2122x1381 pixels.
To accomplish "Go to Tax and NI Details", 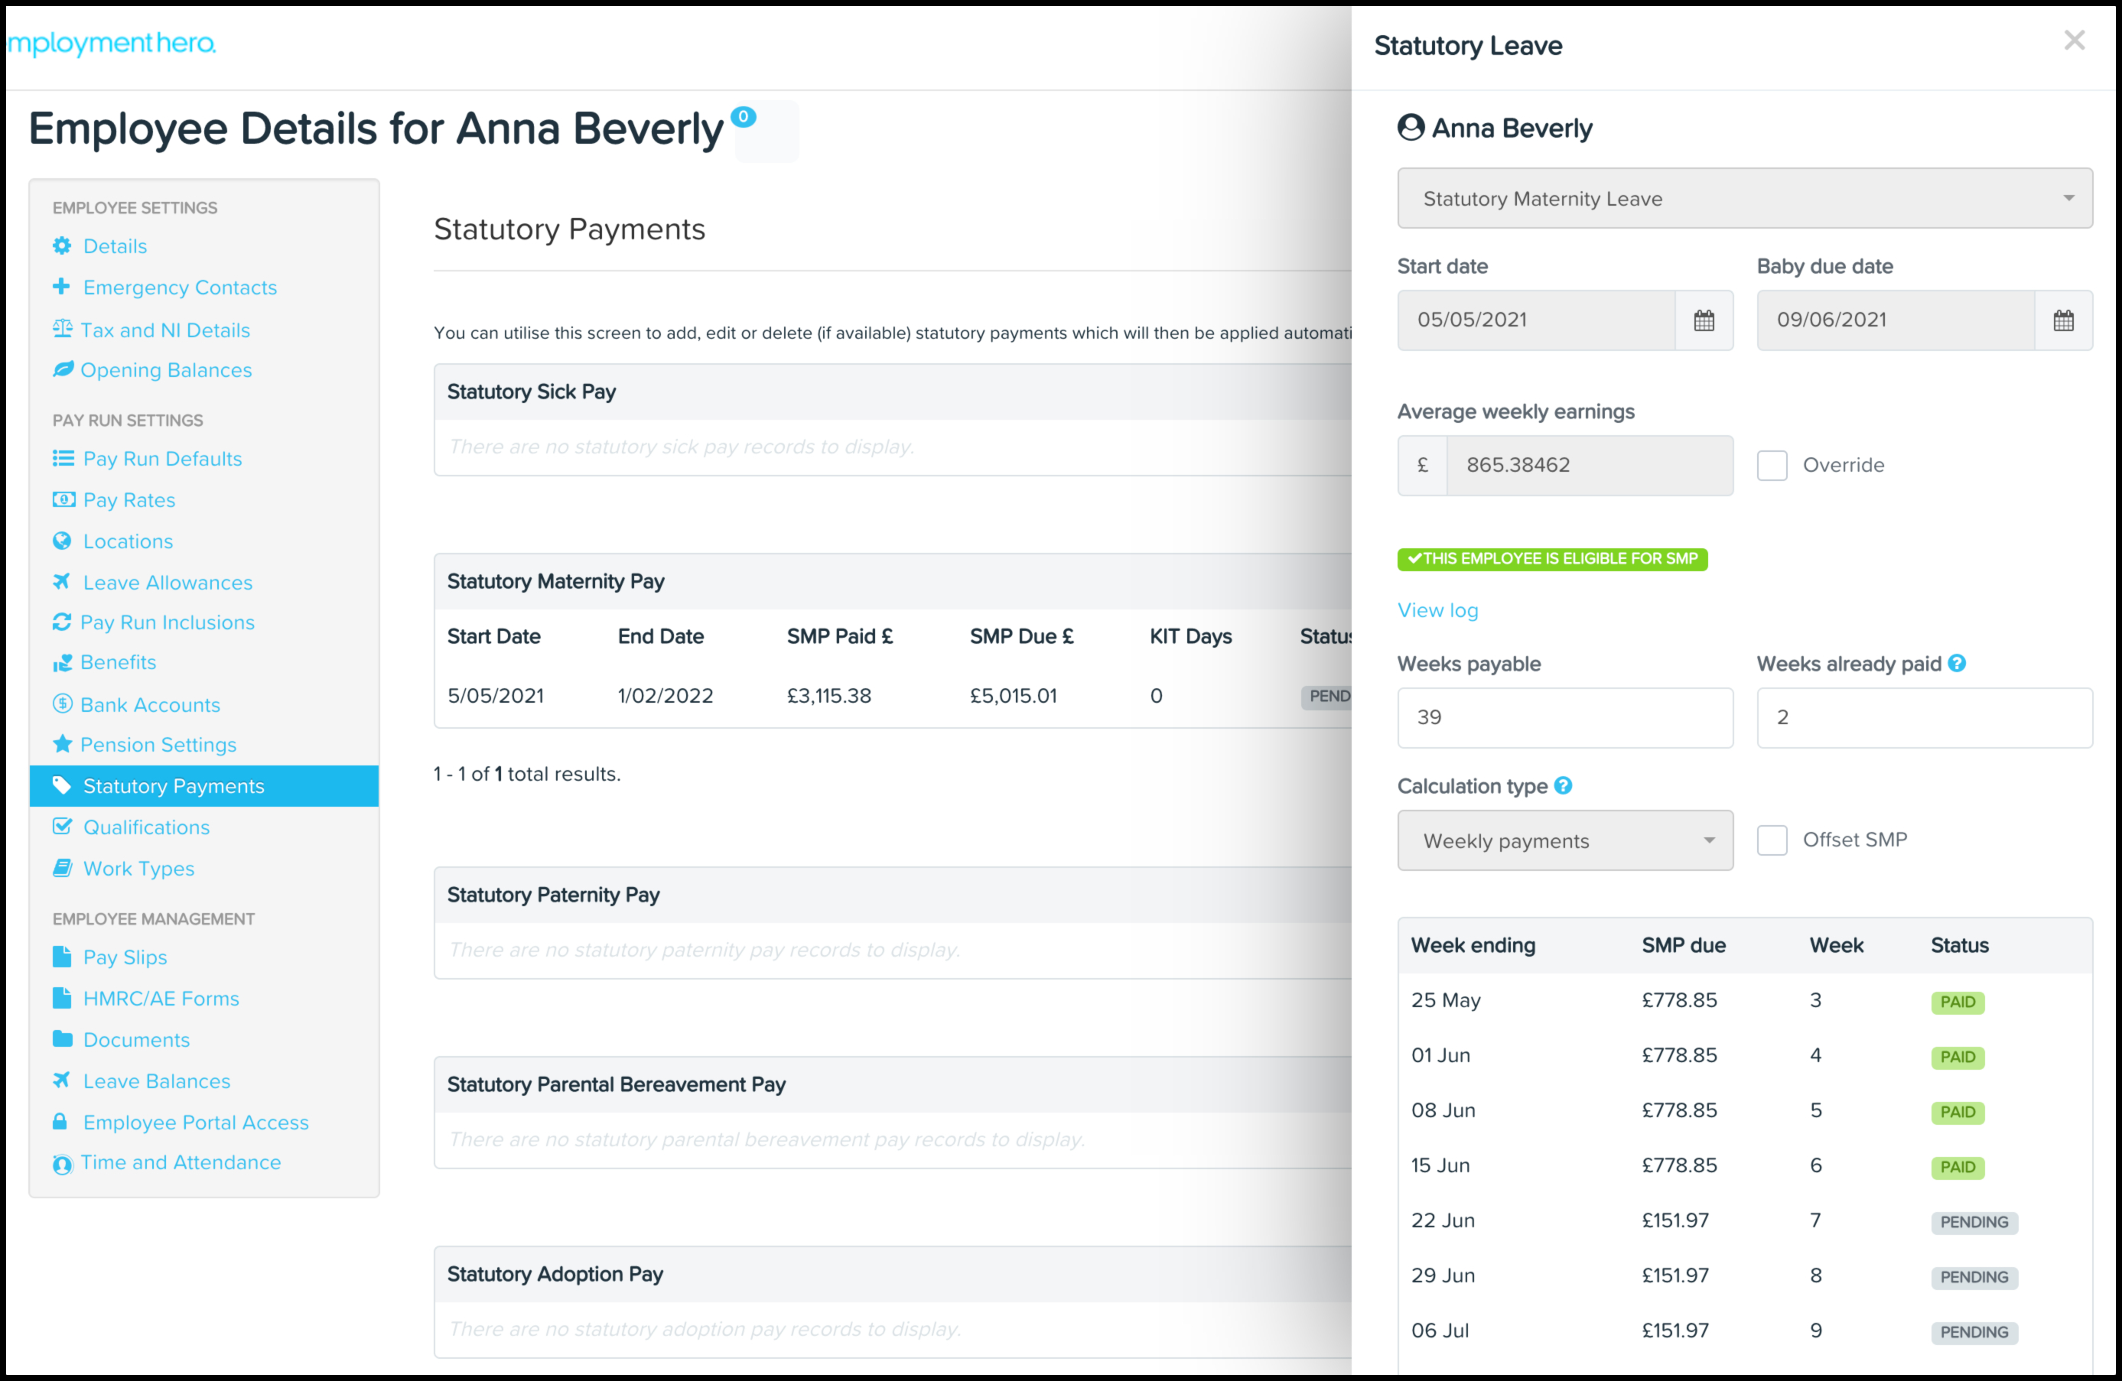I will pyautogui.click(x=165, y=330).
